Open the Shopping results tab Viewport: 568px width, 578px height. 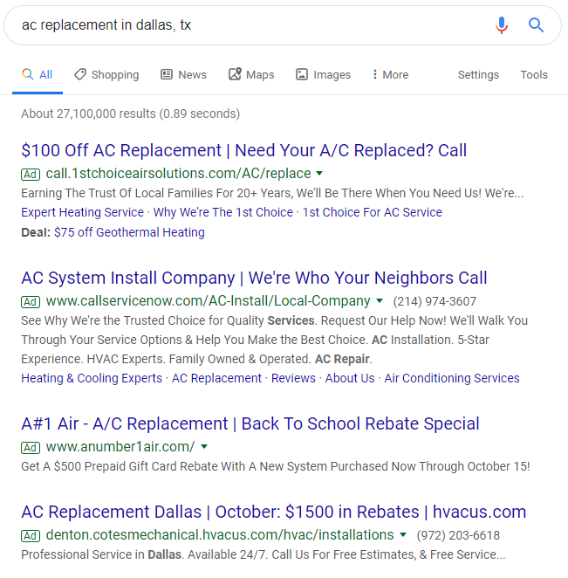pyautogui.click(x=106, y=75)
